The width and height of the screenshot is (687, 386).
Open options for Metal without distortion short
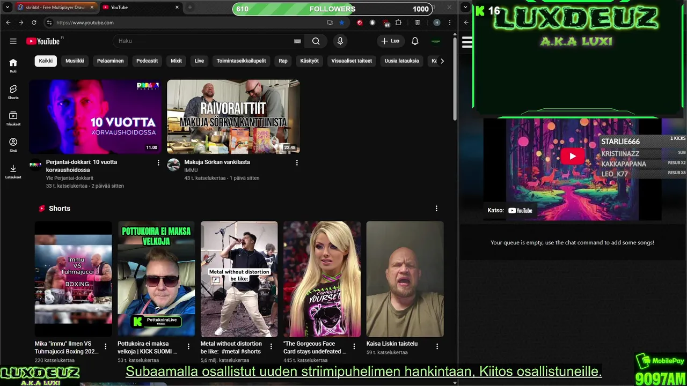coord(271,346)
